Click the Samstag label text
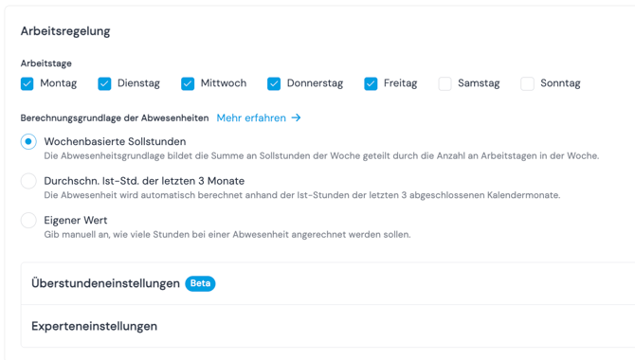Image resolution: width=635 pixels, height=360 pixels. [479, 83]
